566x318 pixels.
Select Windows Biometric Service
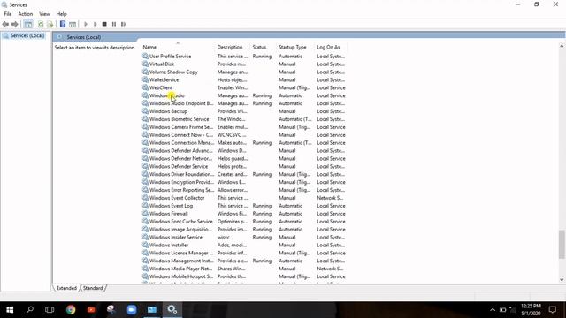pos(244,119)
